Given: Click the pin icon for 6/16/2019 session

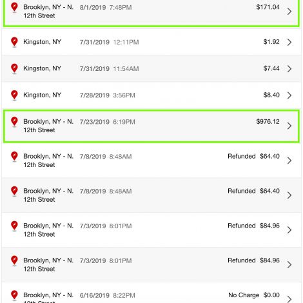Looking at the screenshot, I should 14,295.
